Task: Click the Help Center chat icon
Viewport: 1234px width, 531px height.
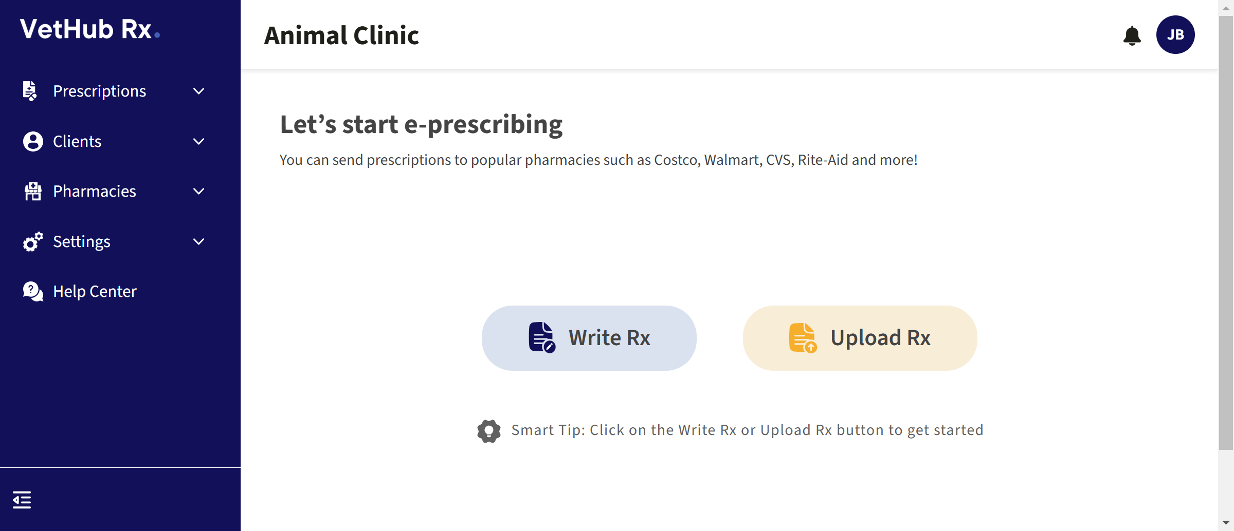Action: point(33,291)
